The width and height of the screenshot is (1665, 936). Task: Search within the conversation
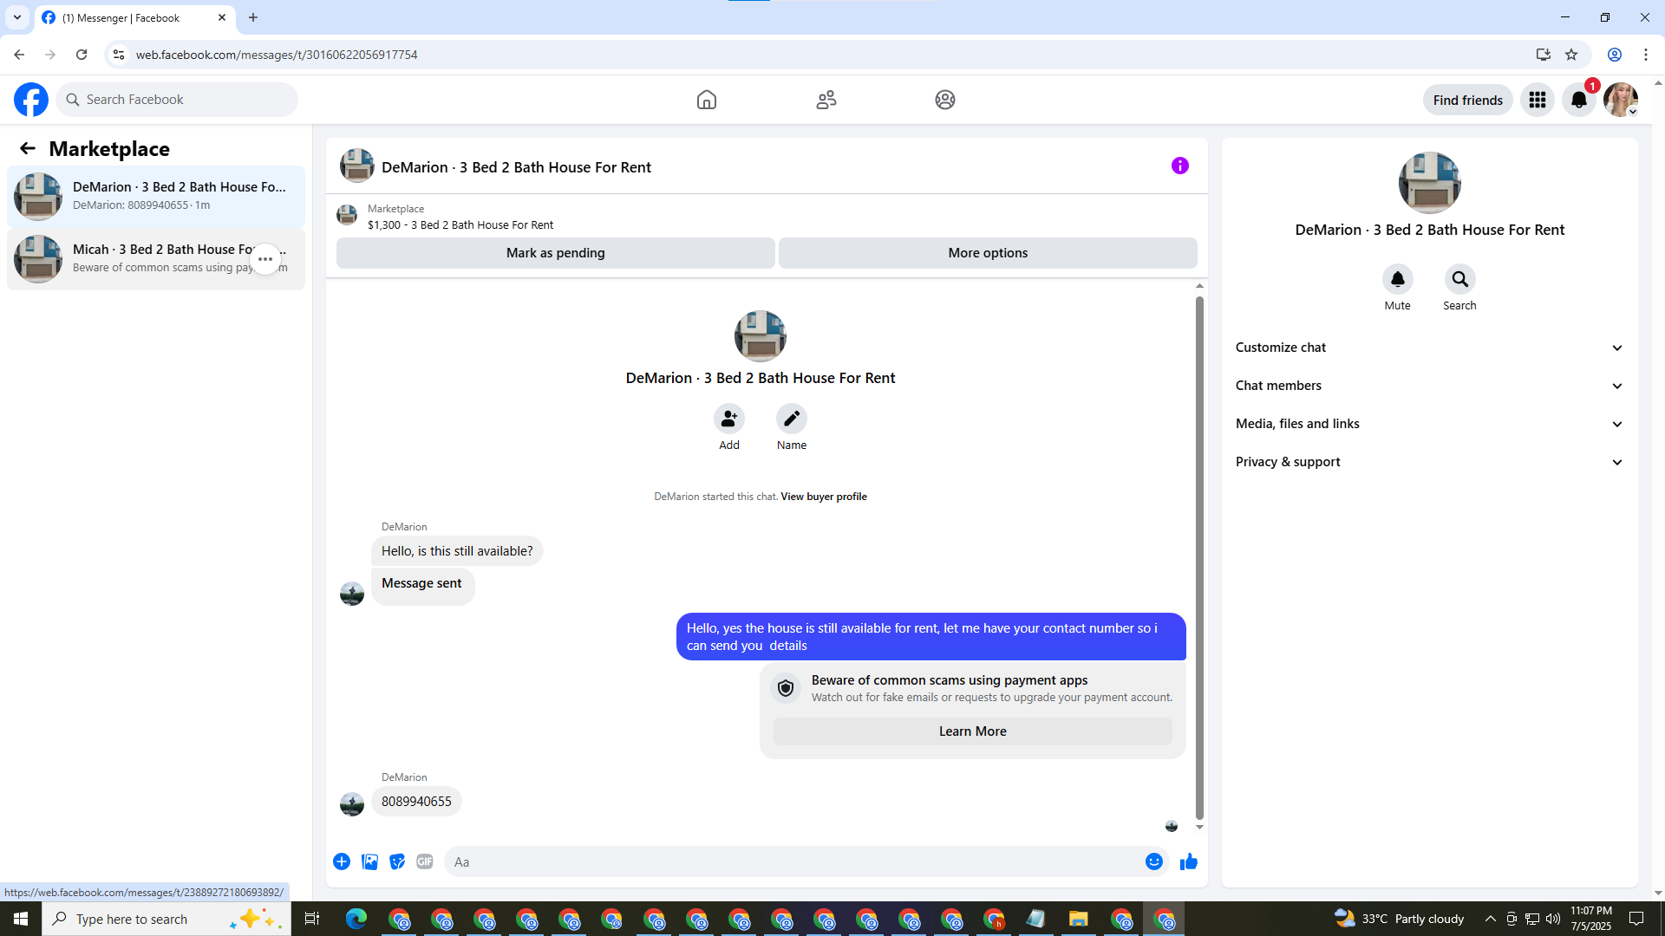coord(1459,280)
